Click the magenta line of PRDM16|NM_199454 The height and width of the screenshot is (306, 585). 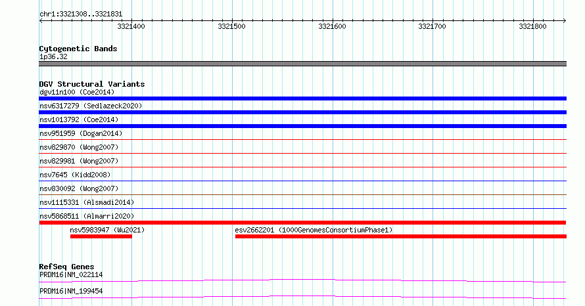(x=302, y=297)
